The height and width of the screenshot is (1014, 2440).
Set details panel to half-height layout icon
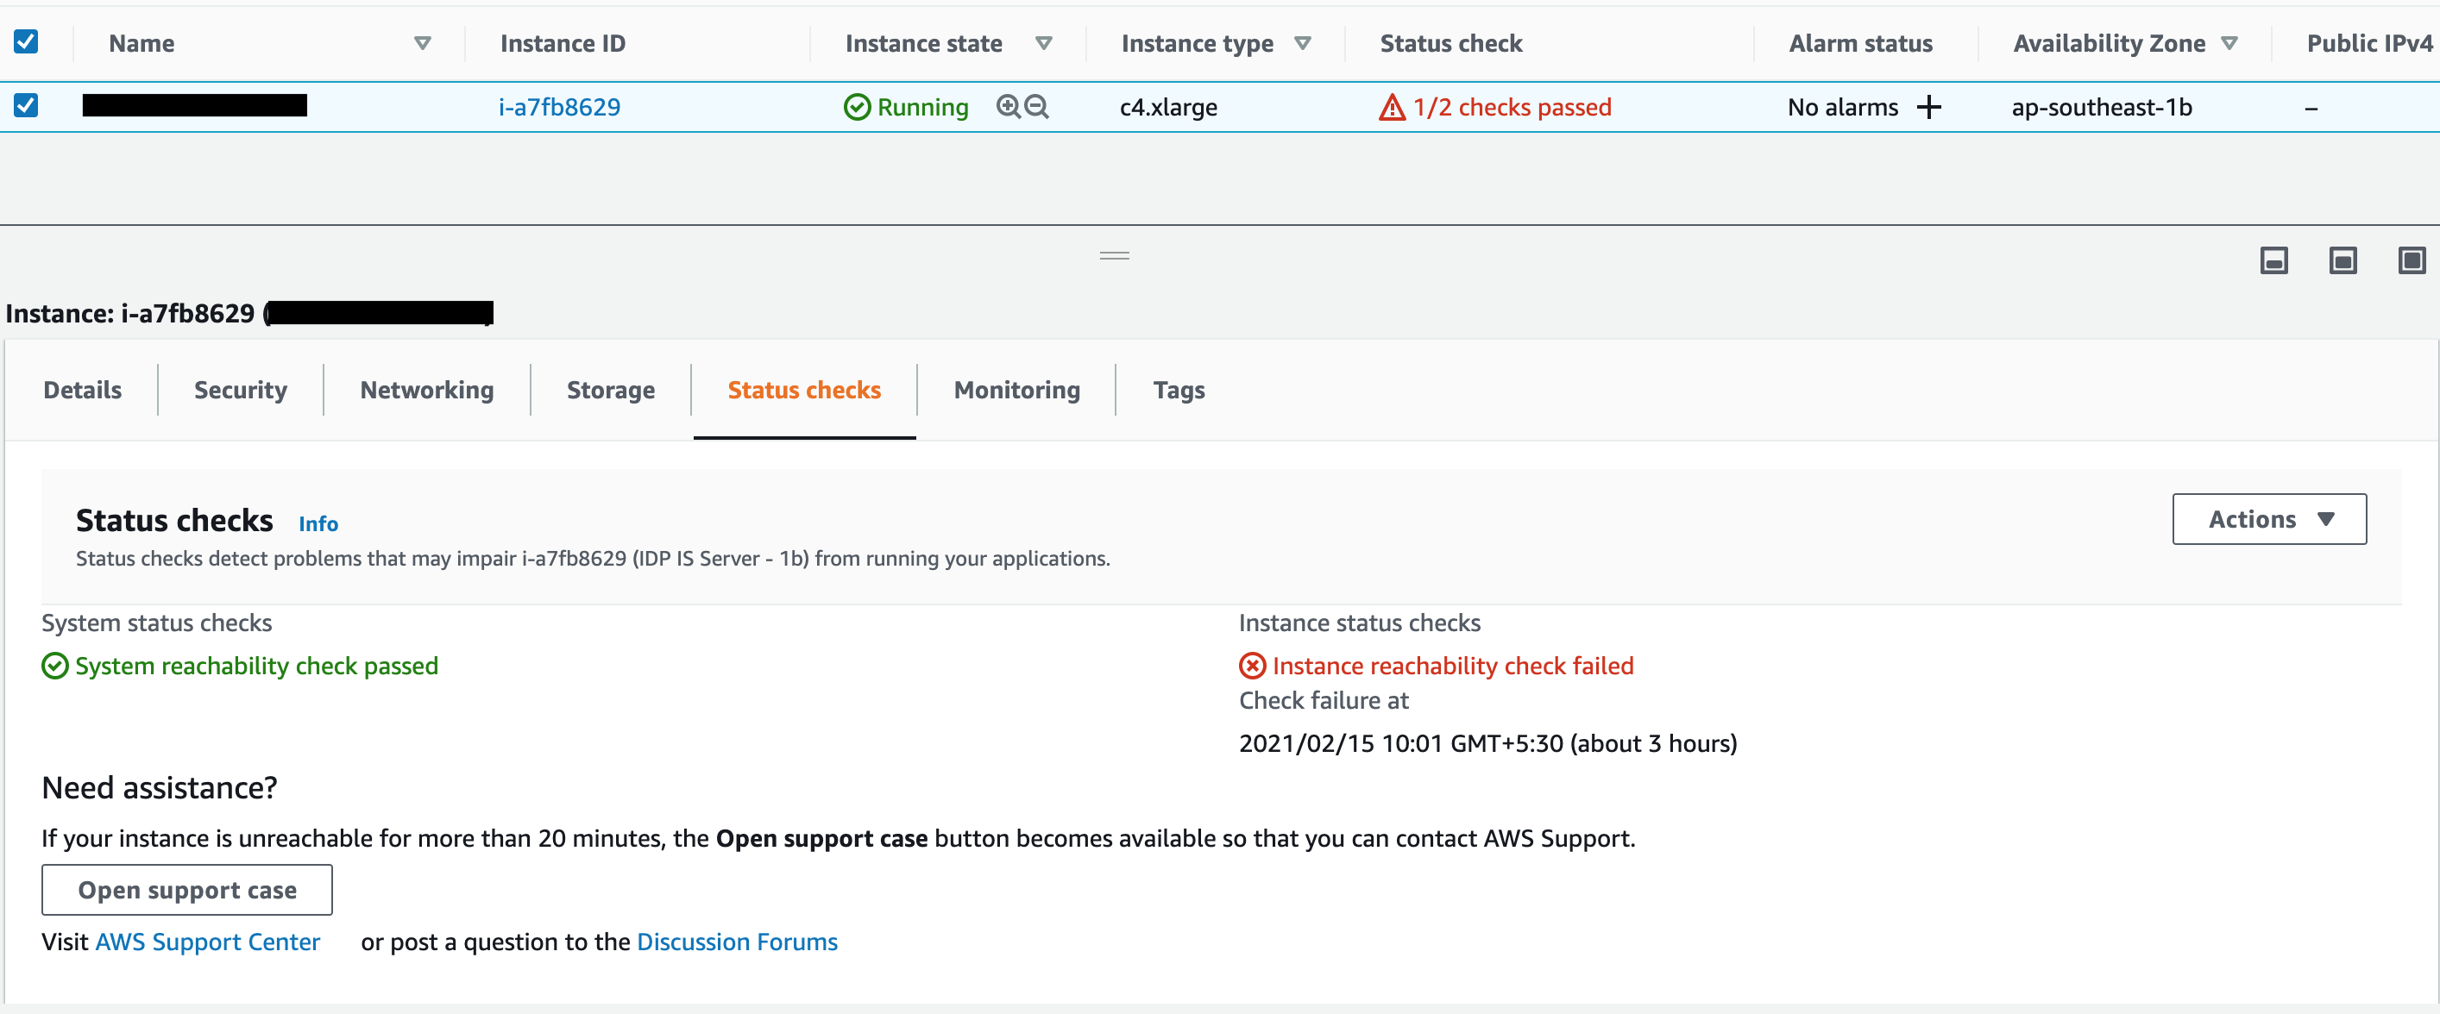(2343, 260)
